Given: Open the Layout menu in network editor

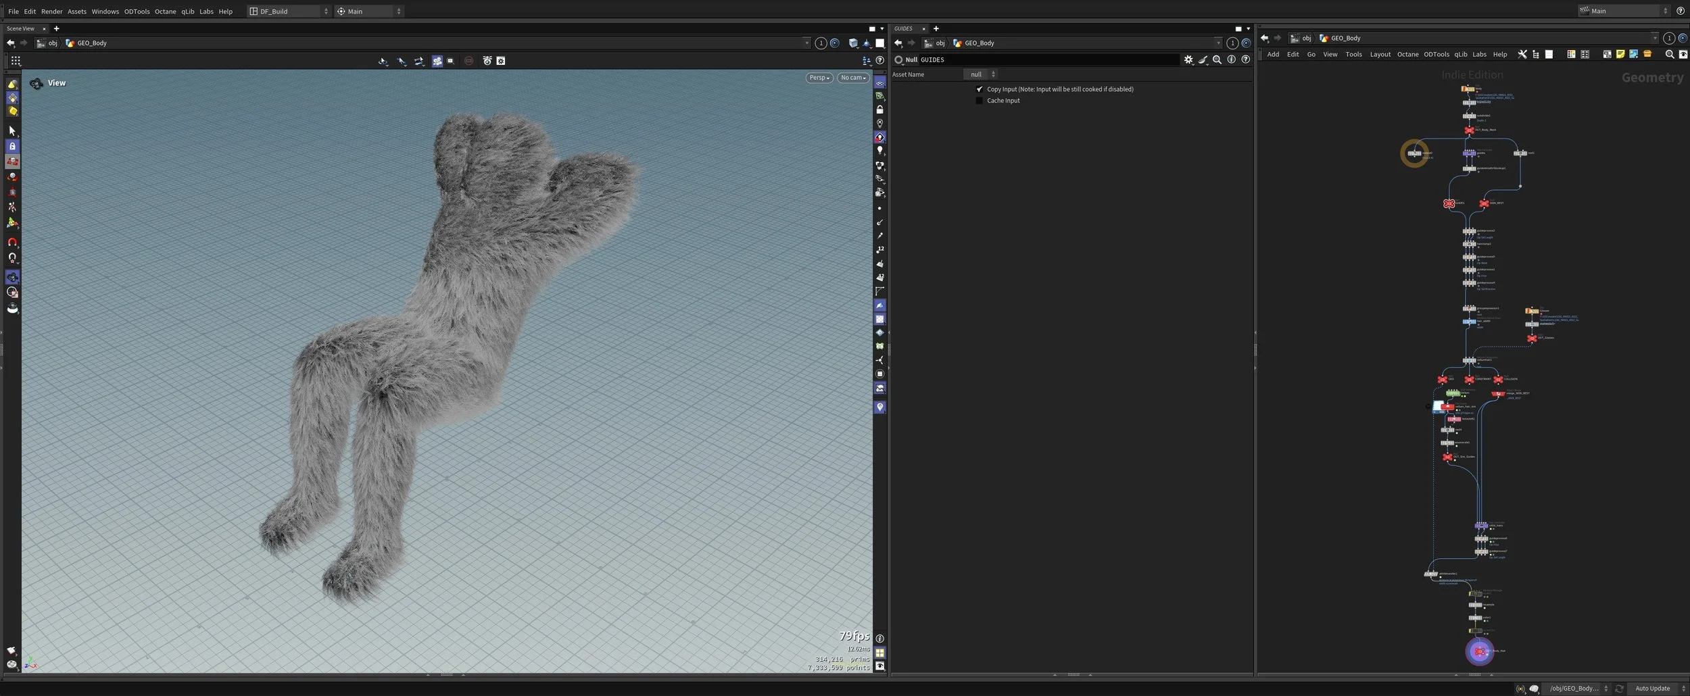Looking at the screenshot, I should pyautogui.click(x=1380, y=55).
